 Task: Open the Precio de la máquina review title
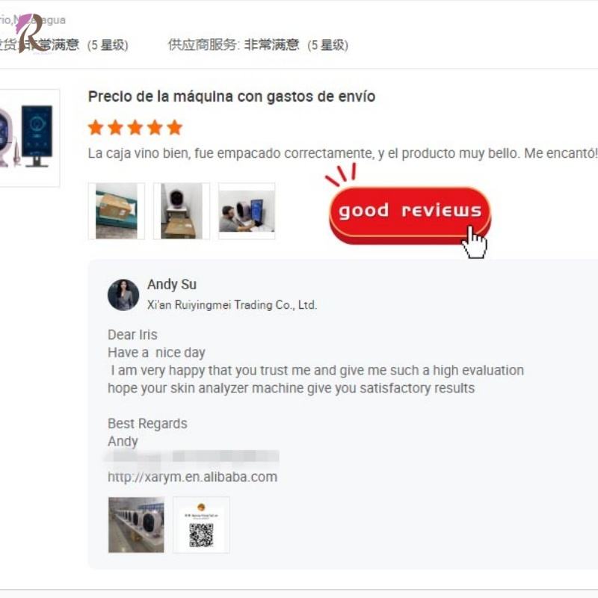[232, 96]
